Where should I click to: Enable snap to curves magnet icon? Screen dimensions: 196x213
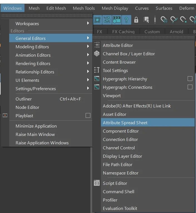[174, 20]
